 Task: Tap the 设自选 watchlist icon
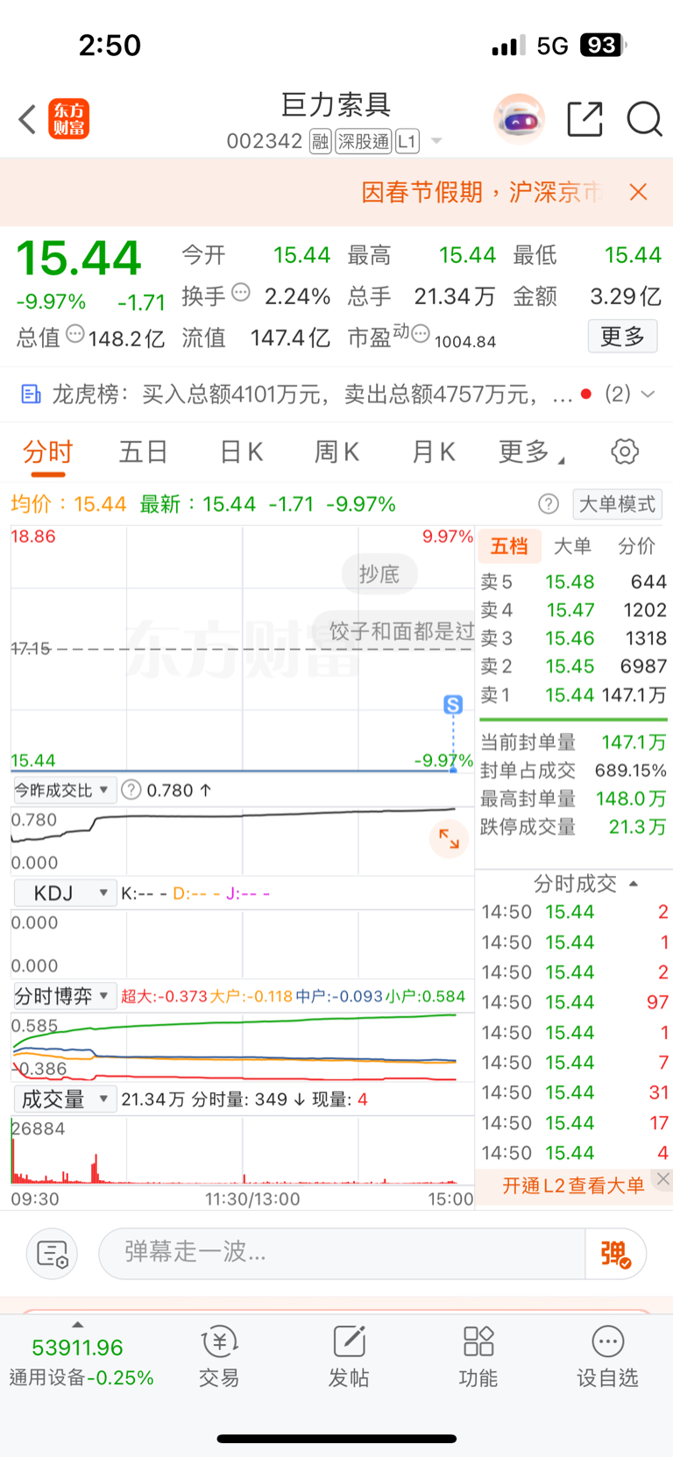tap(607, 1356)
